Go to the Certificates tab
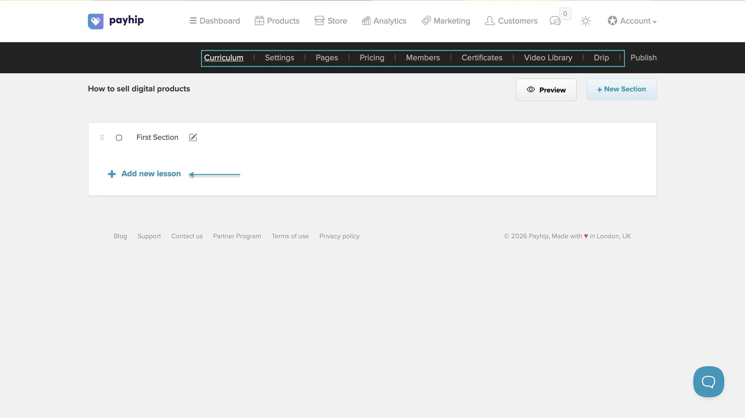The image size is (745, 418). (482, 58)
